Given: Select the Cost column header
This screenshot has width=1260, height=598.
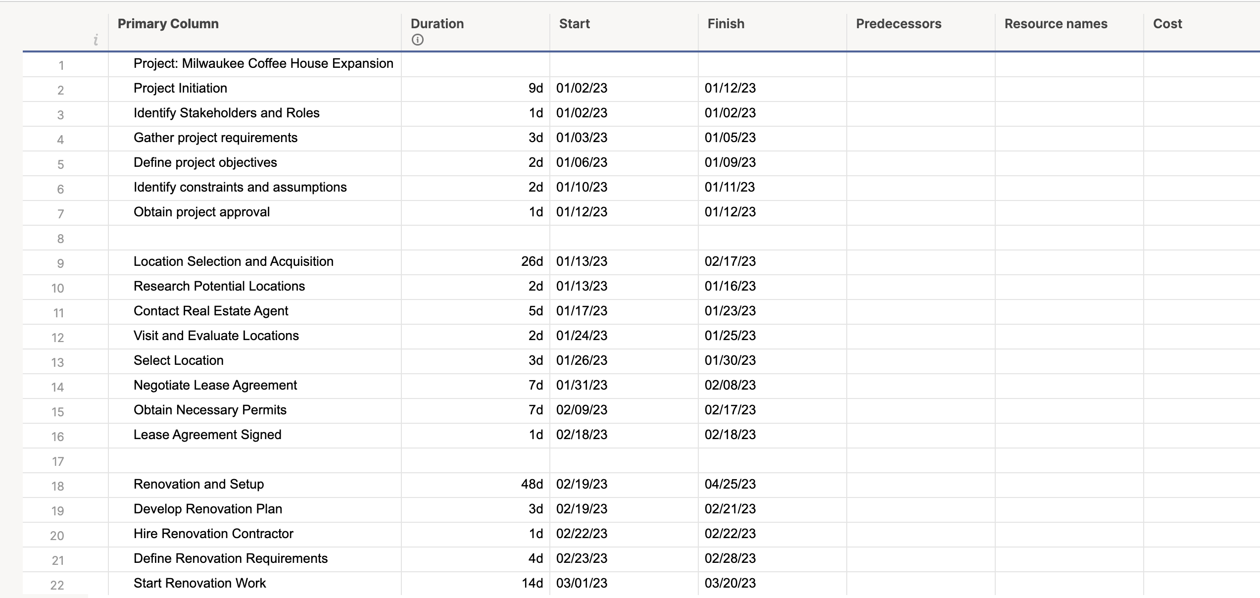Looking at the screenshot, I should (1167, 23).
